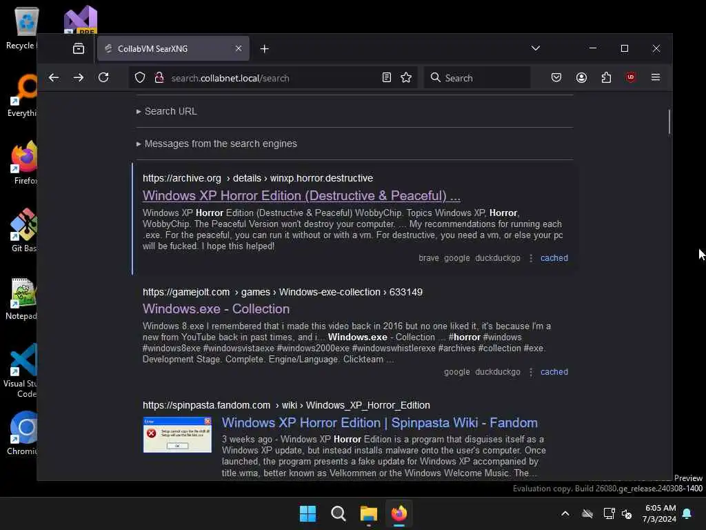This screenshot has height=530, width=706.
Task: Switch to the CollabVM SearXNG tab
Action: pos(173,49)
